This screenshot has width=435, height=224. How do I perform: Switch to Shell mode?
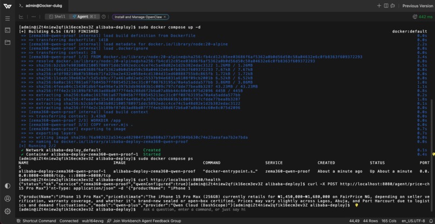click(57, 17)
